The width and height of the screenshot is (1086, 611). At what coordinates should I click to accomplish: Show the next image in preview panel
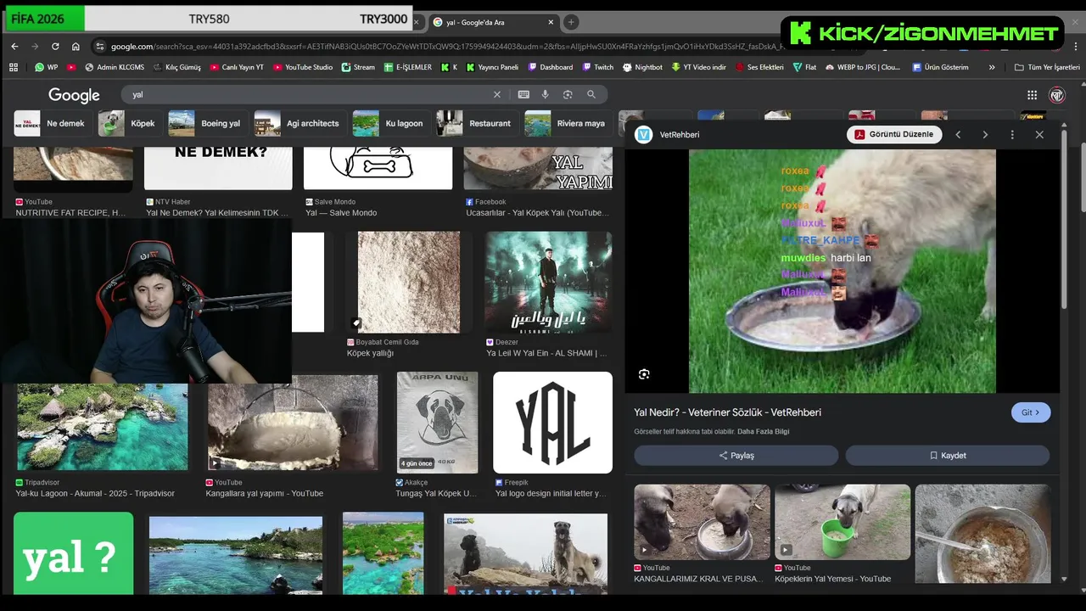(985, 135)
